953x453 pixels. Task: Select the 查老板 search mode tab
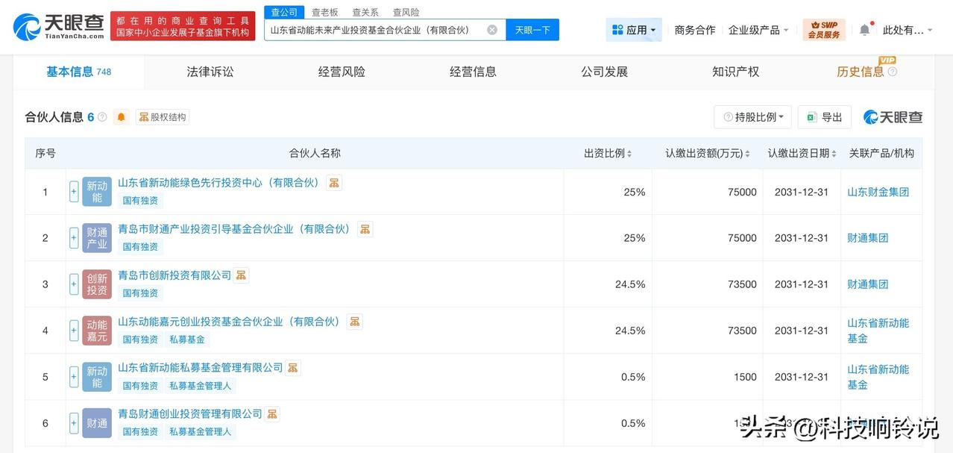pos(325,12)
